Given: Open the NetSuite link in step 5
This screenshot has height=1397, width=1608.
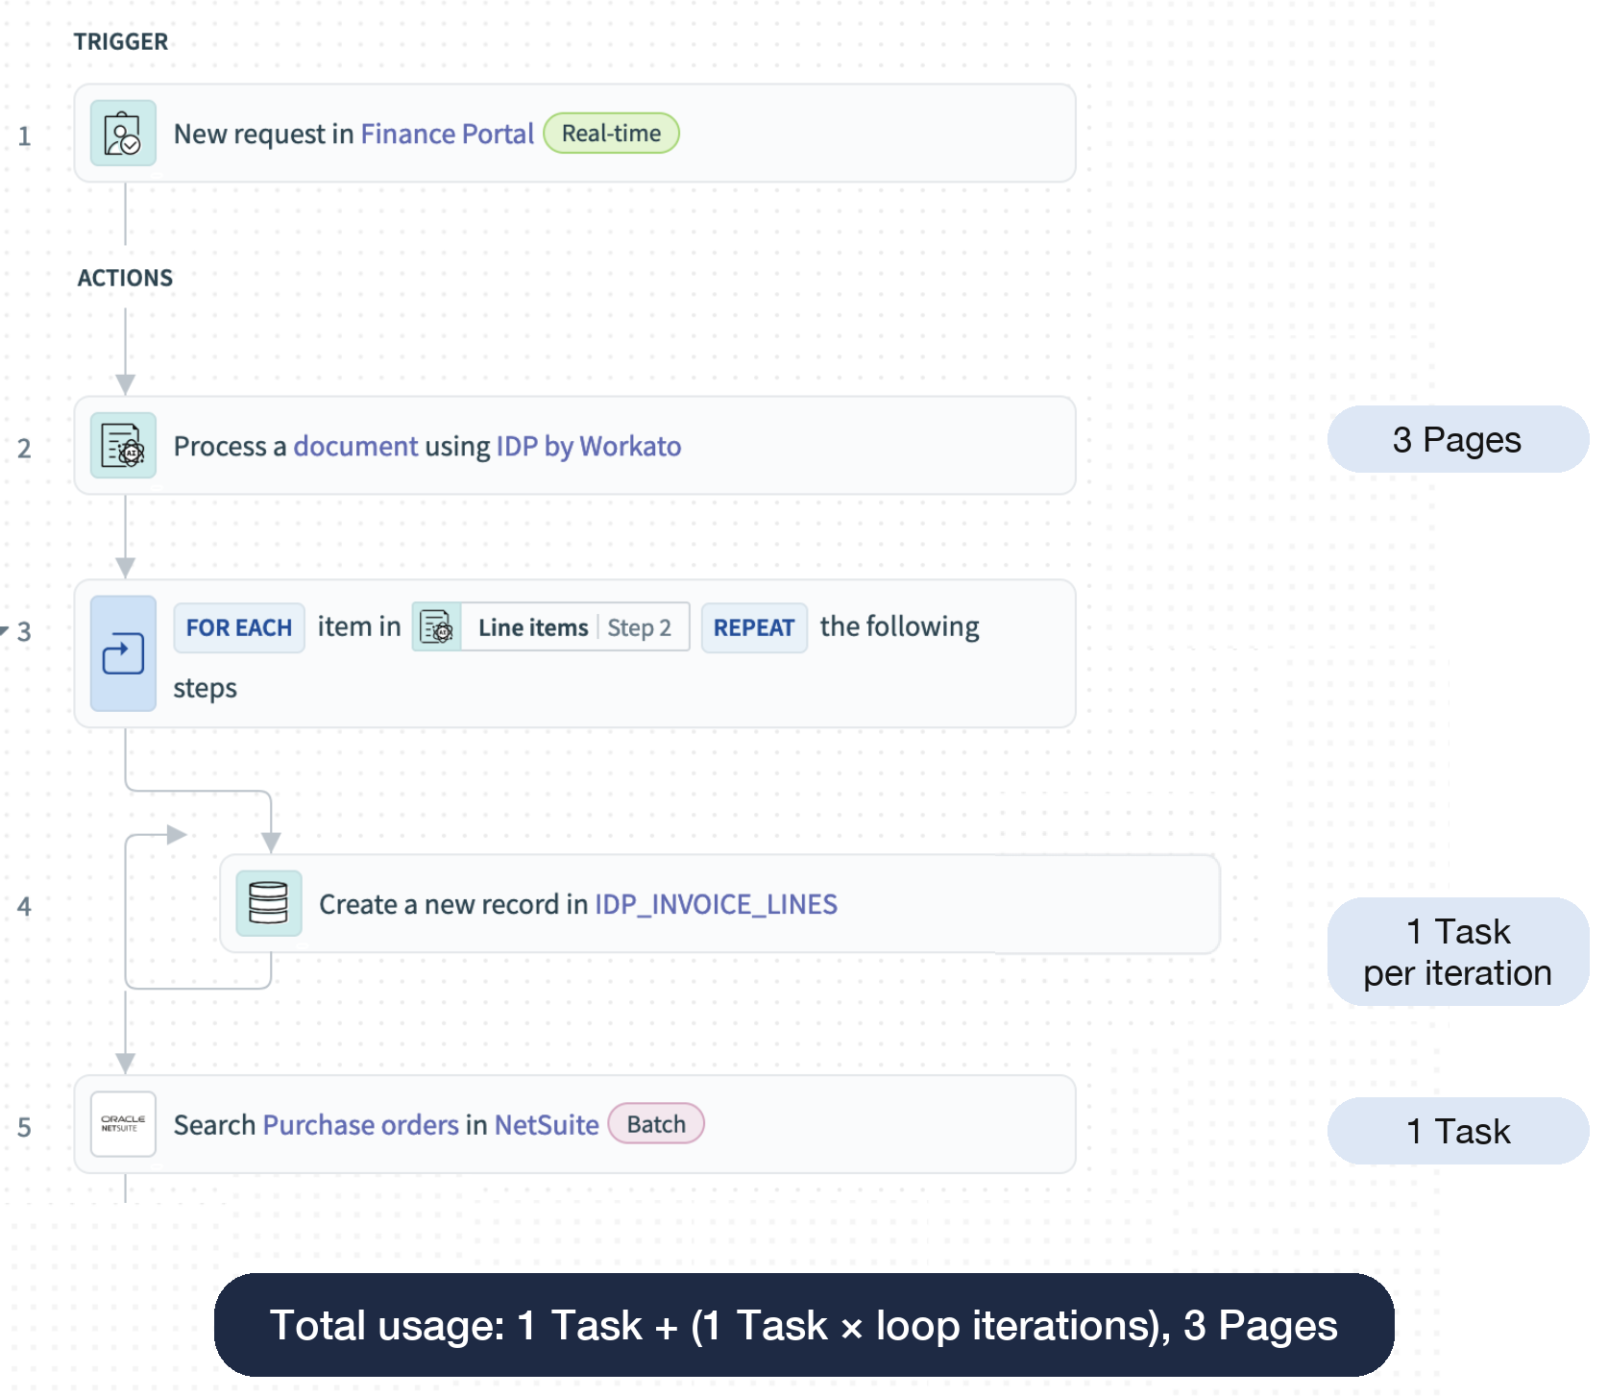Looking at the screenshot, I should click(x=547, y=1125).
